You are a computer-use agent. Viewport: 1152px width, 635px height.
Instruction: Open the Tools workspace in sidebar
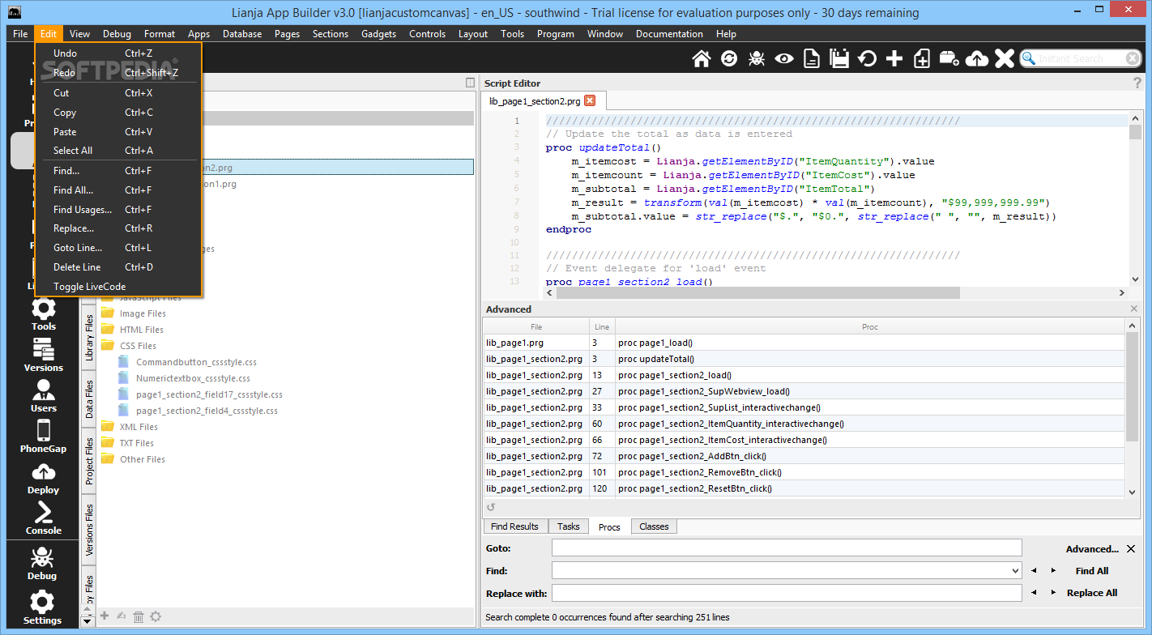(x=43, y=314)
